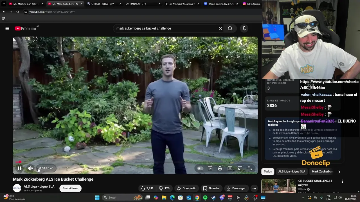Clear the search text with the X

click(220, 28)
